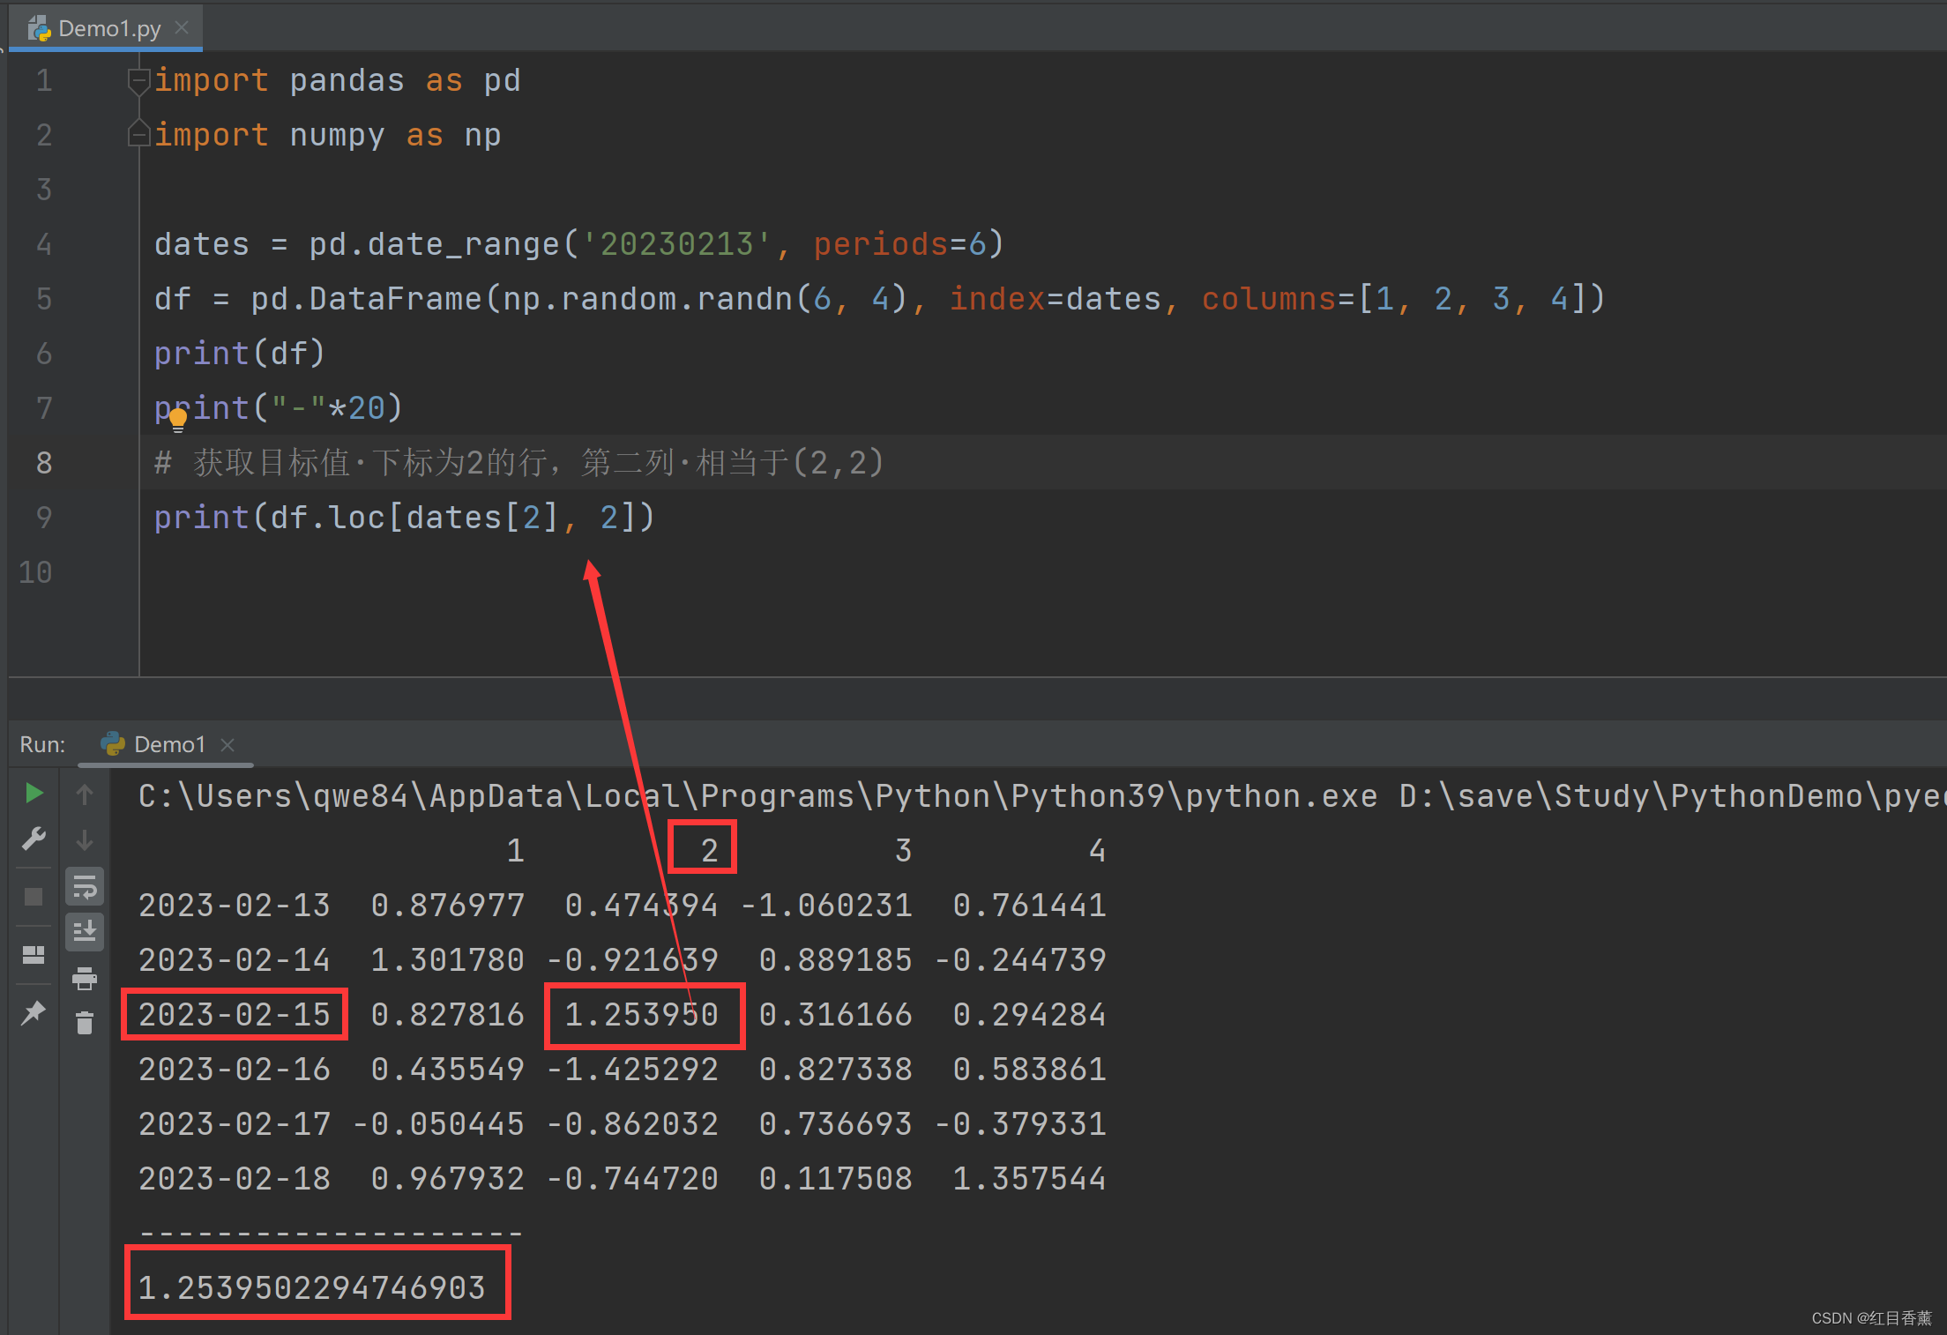Toggle scroll to end of output
This screenshot has width=1947, height=1335.
coord(85,932)
